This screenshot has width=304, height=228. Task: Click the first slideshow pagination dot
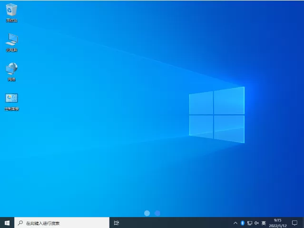click(147, 213)
